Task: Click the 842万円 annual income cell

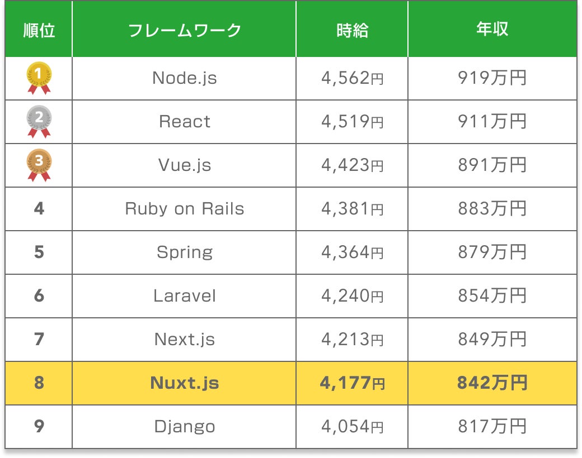Action: [492, 383]
